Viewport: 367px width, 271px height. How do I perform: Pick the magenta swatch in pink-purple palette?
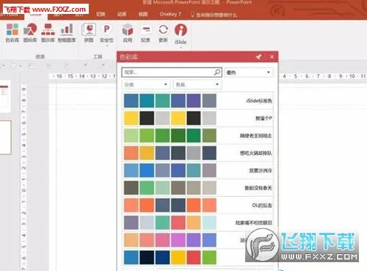pos(178,240)
